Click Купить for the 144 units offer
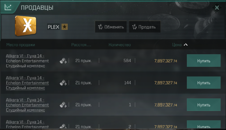This screenshot has width=226, height=130. click(x=204, y=82)
